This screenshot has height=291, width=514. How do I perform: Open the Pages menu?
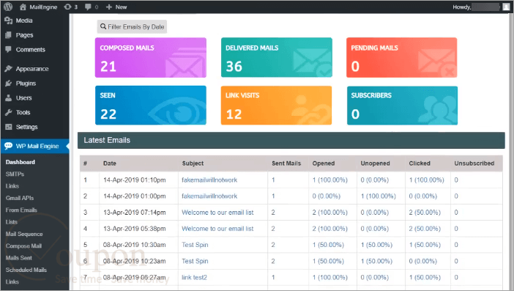24,35
